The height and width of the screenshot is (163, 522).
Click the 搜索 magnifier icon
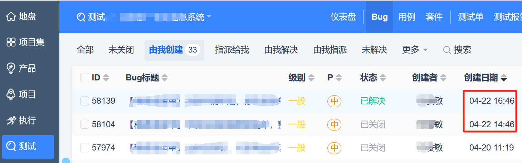coord(447,50)
